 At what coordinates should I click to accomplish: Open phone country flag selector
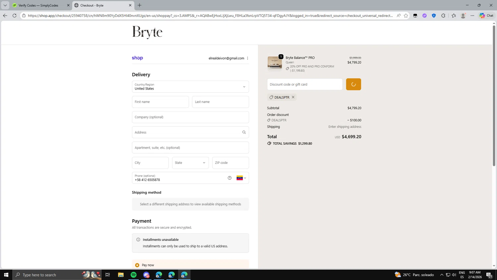pyautogui.click(x=241, y=178)
